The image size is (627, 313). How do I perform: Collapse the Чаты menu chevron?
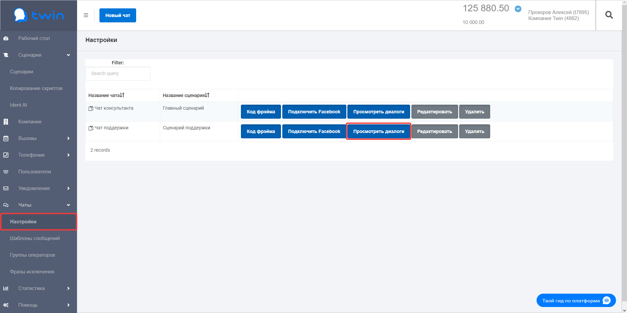[x=68, y=205]
